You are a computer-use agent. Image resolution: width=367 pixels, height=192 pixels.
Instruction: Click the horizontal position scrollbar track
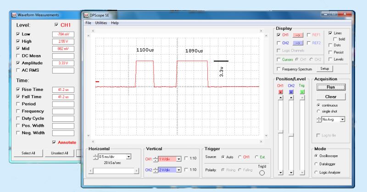113,171
